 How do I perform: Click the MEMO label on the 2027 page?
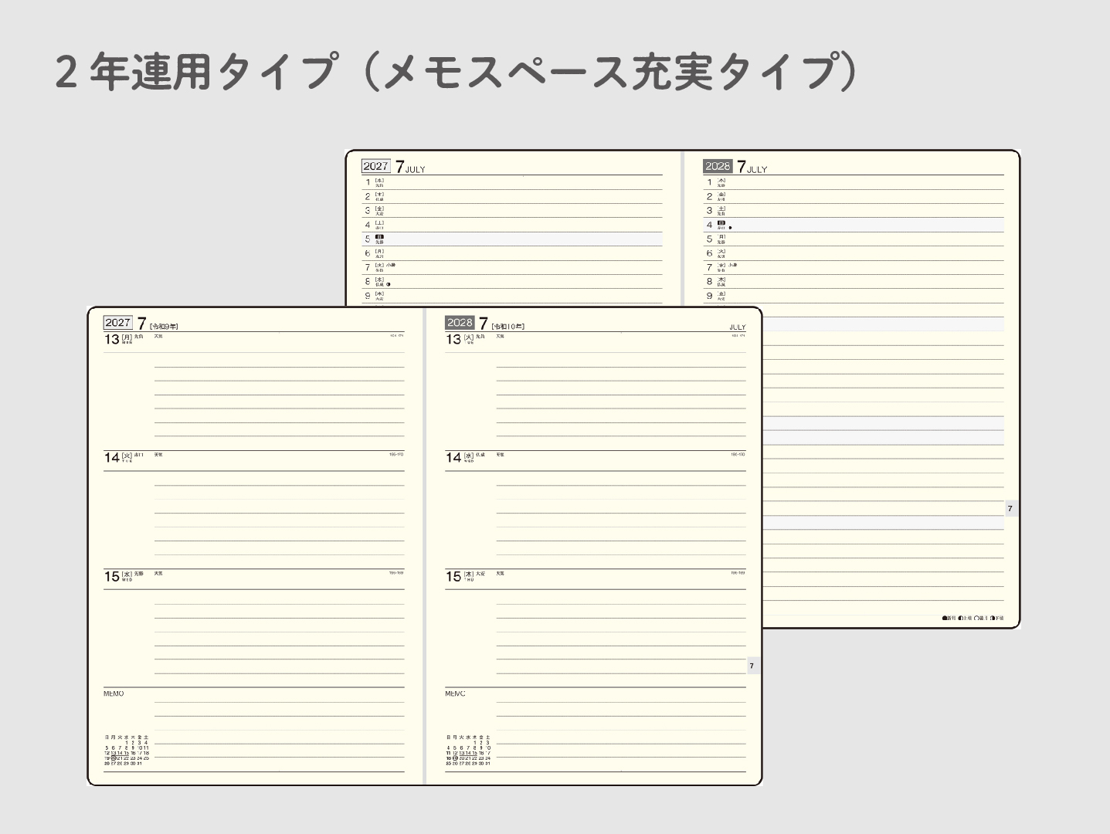(x=114, y=693)
